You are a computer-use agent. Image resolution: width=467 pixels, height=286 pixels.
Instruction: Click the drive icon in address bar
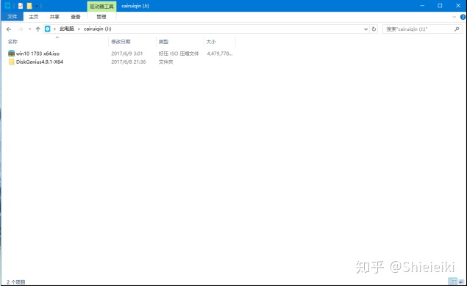pyautogui.click(x=47, y=29)
